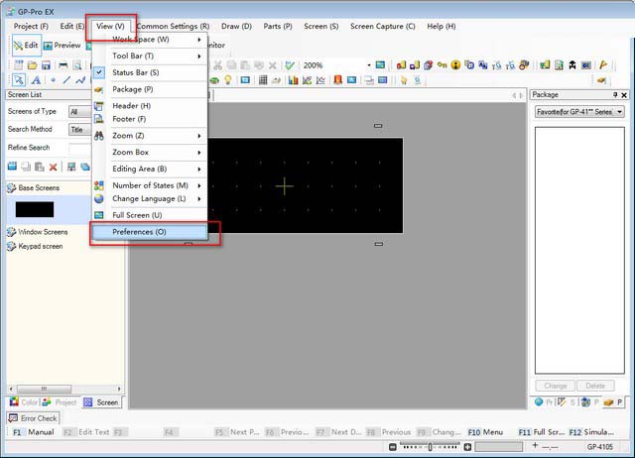The image size is (635, 458).
Task: Choose Preferences (O) from View menu
Action: 150,232
